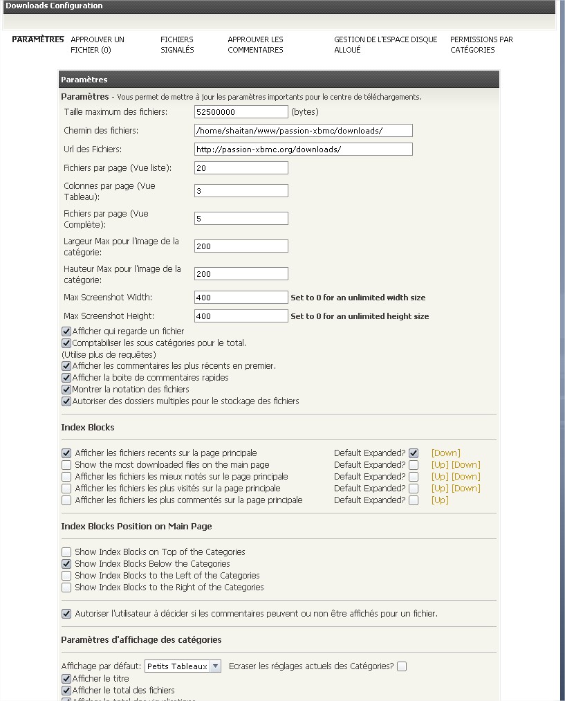Click Colonnes par page (Vue Tableau) field
This screenshot has width=565, height=701.
click(241, 191)
